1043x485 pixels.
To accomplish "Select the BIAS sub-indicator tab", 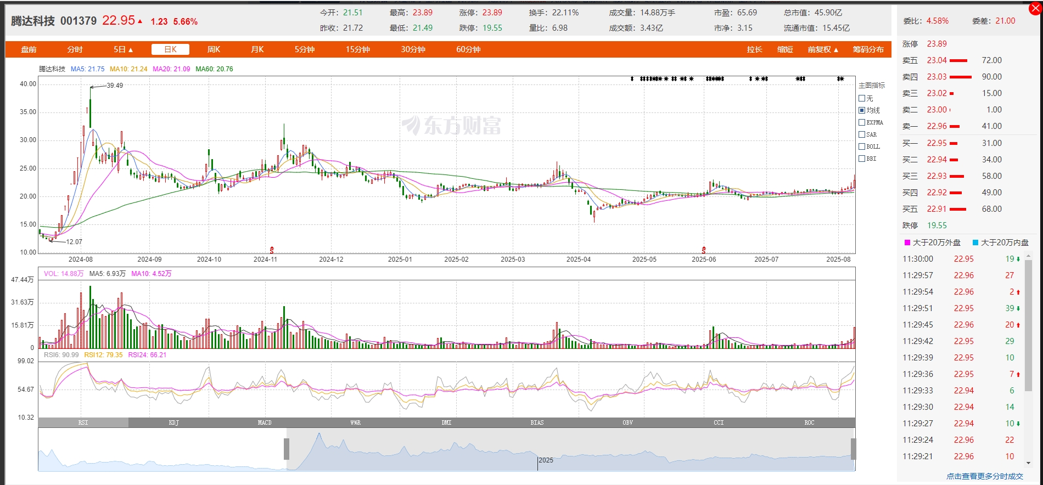I will click(537, 422).
